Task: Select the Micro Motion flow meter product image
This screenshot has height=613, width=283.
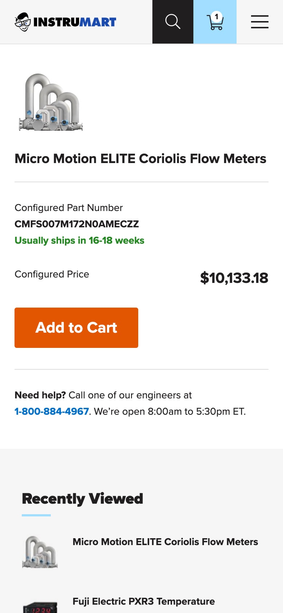Action: point(51,103)
